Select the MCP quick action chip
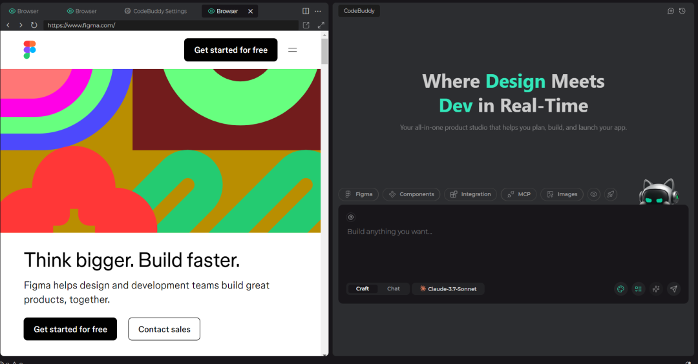Image resolution: width=698 pixels, height=364 pixels. (518, 194)
